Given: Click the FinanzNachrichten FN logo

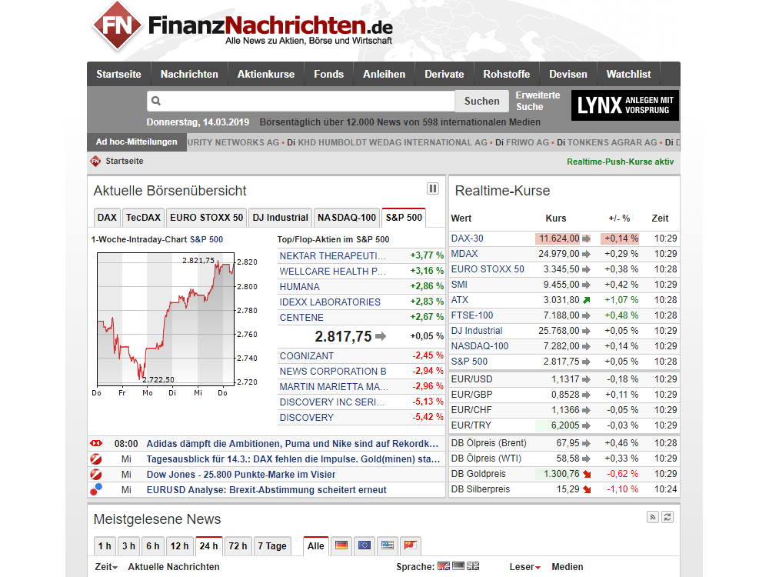Looking at the screenshot, I should pos(116,25).
